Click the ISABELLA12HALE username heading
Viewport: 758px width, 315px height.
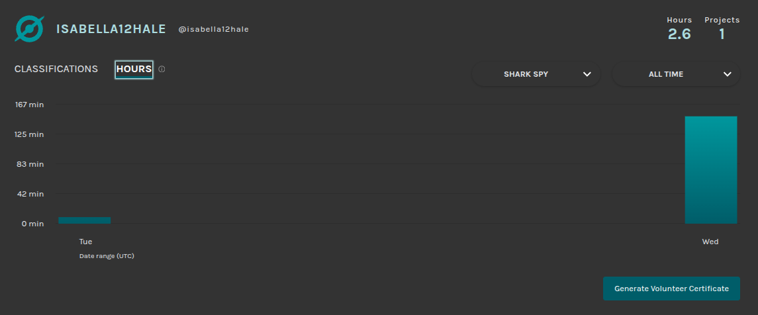111,29
